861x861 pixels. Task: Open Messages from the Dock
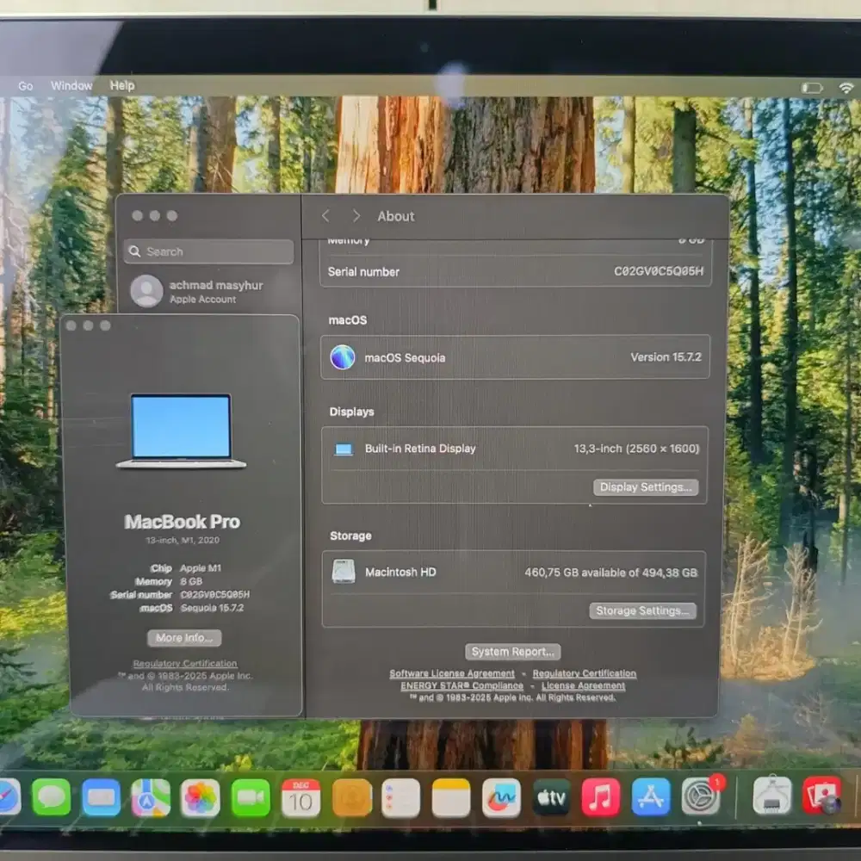tap(49, 799)
